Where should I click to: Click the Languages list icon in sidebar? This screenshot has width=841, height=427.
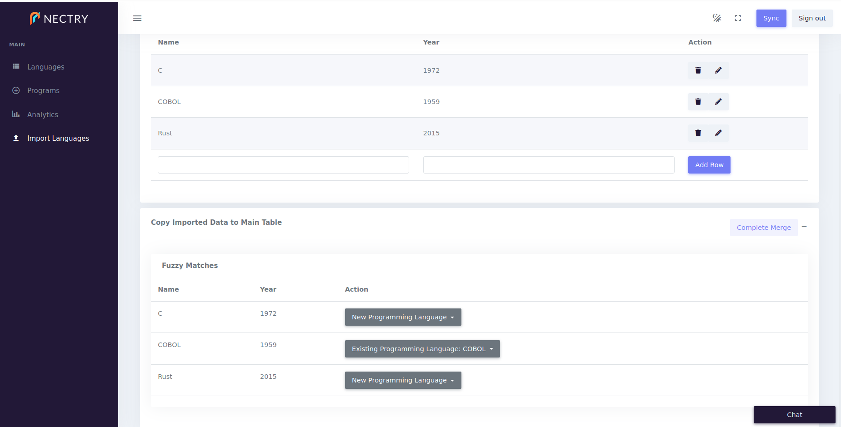[x=16, y=66]
